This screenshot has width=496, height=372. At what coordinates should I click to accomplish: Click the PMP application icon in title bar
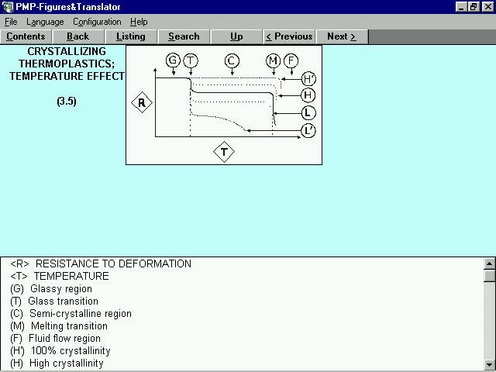pyautogui.click(x=8, y=6)
